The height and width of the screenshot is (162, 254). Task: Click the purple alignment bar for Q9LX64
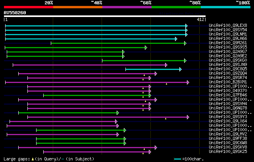pos(63,122)
